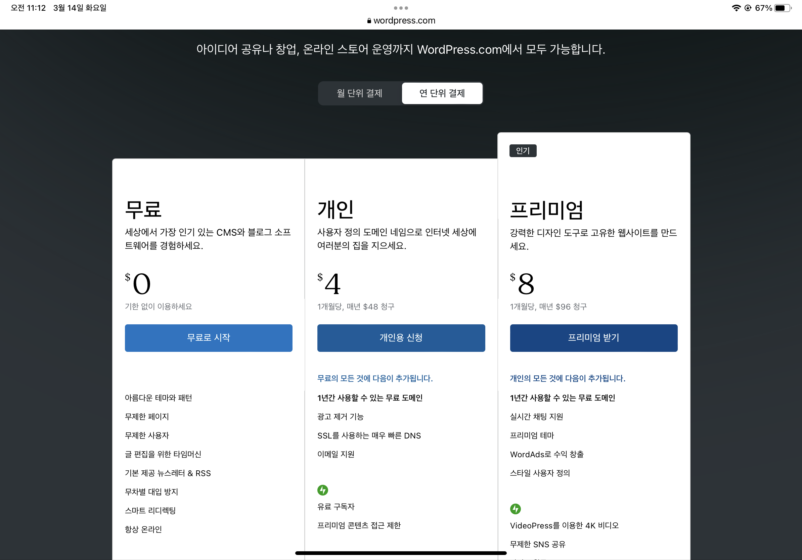The image size is (802, 560).
Task: Click '무료의 모든 것에 다음이 추가됩니다' text
Action: [375, 378]
